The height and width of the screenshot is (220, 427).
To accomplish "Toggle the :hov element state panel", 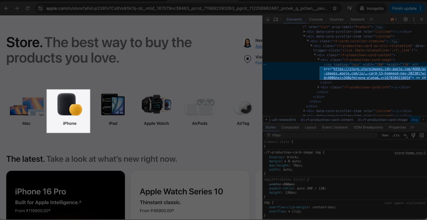I will [x=385, y=135].
